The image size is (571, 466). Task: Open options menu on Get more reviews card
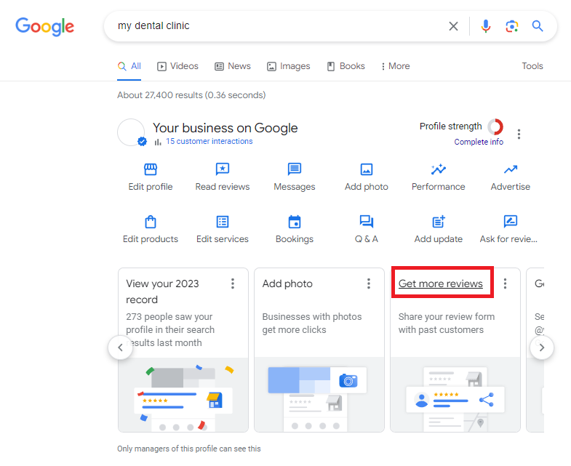[505, 284]
